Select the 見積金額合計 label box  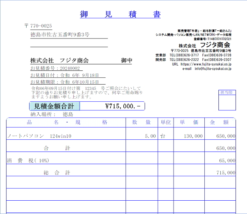pyautogui.click(x=54, y=106)
